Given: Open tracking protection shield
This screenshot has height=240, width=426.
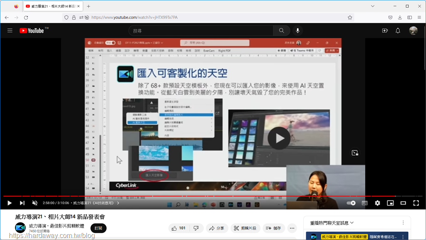Looking at the screenshot, I should [x=66, y=17].
